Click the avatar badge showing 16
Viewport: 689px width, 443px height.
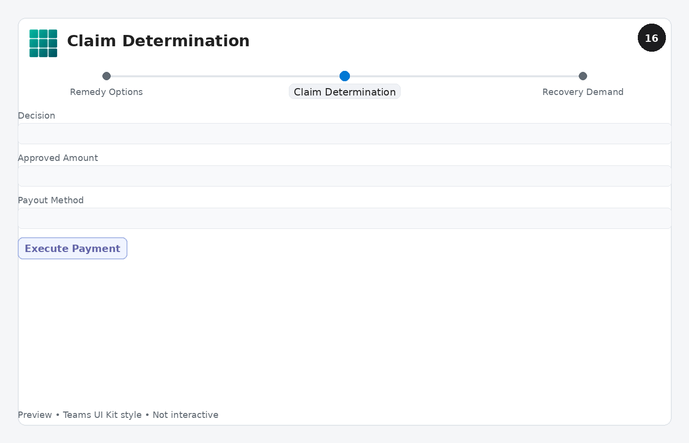652,38
